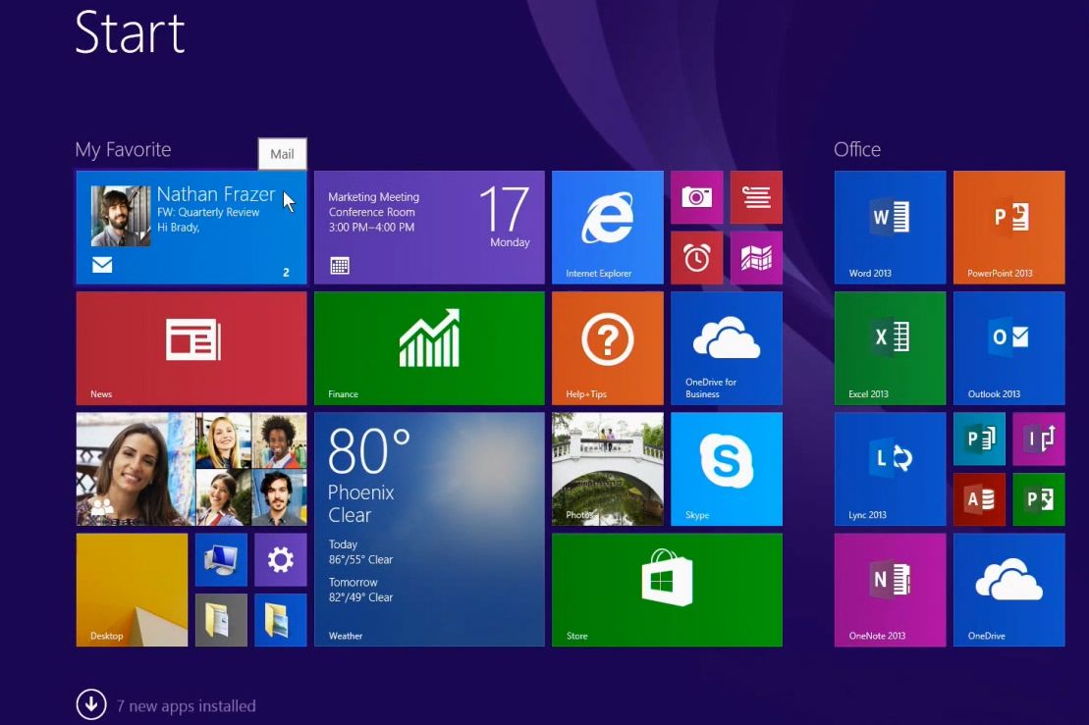Open the People tile with faces
The image size is (1089, 725).
(191, 469)
